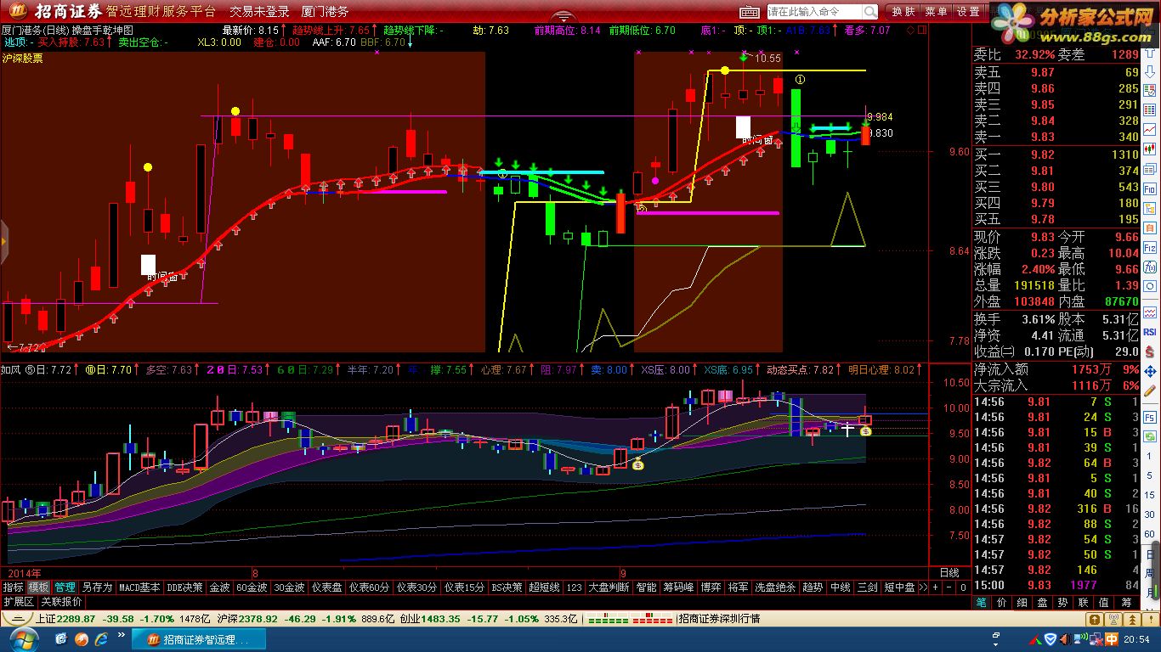Click the command input field
Viewport: 1161px width, 652px height.
tap(814, 12)
